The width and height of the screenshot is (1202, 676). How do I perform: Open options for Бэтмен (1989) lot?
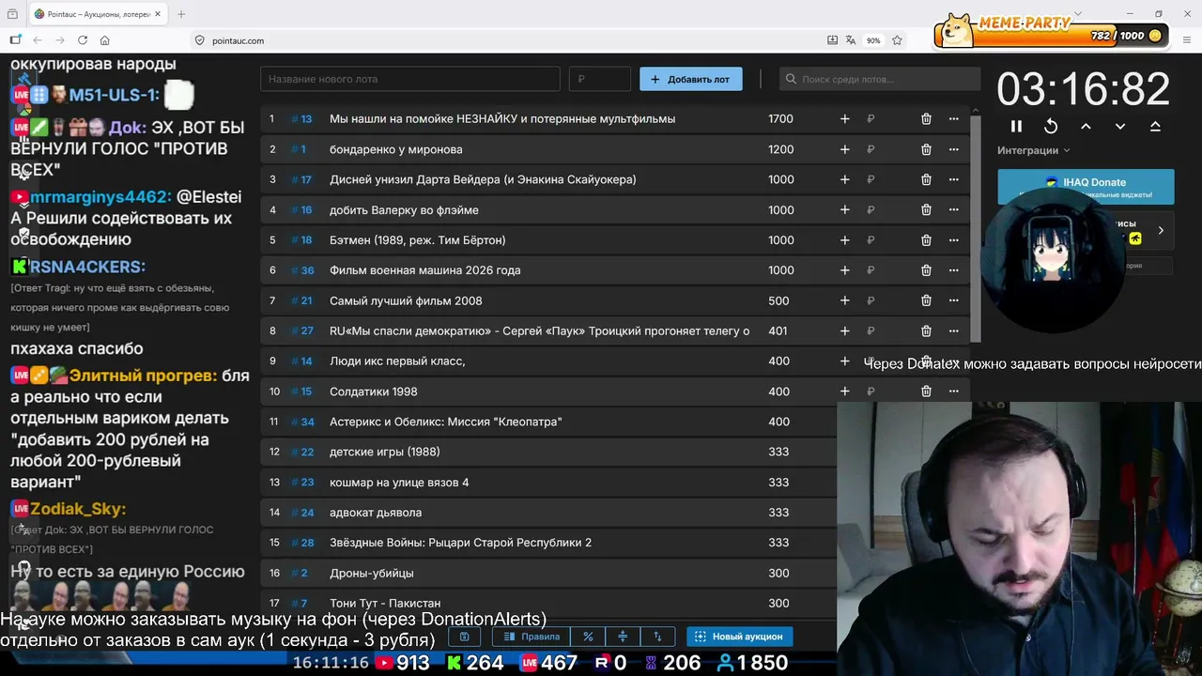pos(953,240)
